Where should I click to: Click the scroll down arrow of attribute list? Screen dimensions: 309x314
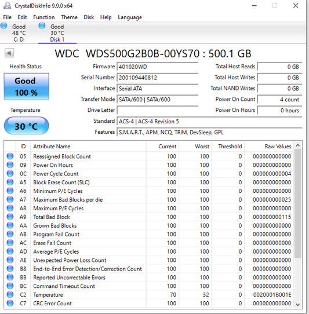click(x=298, y=305)
